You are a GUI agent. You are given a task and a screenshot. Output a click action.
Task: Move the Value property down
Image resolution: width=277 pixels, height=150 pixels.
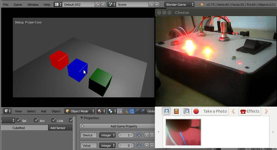tap(152, 145)
